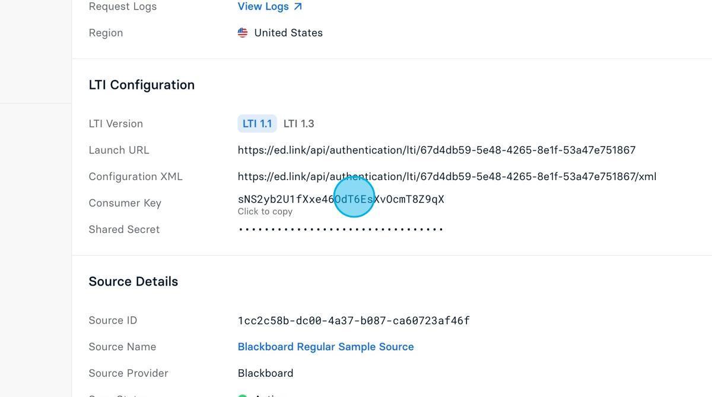The width and height of the screenshot is (712, 397).
Task: Copy the Configuration XML URL ending in /xml
Action: [x=447, y=177]
